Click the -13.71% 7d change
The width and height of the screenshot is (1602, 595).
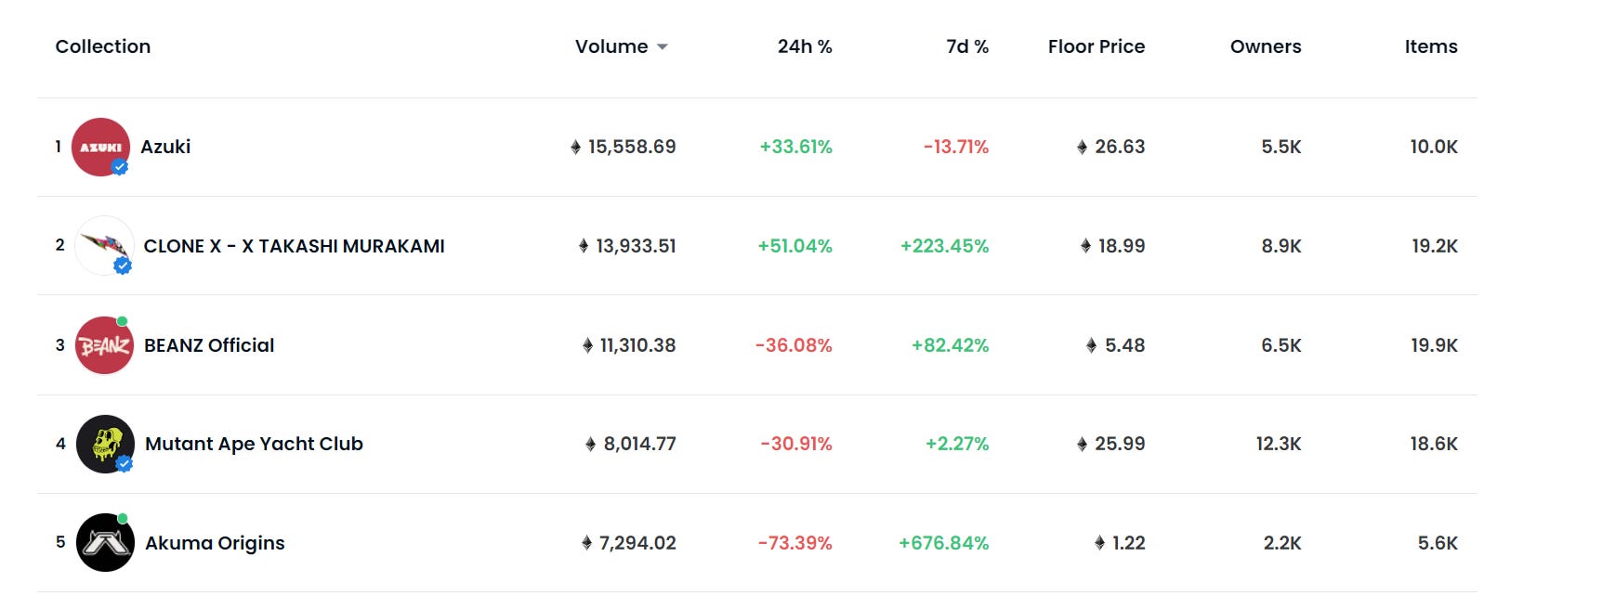pos(956,147)
